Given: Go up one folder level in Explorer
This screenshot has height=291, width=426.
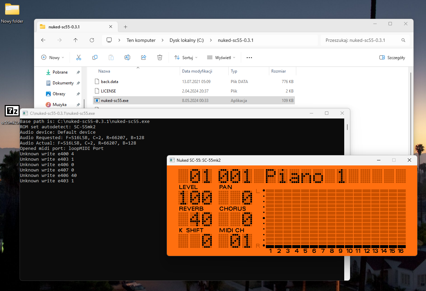Looking at the screenshot, I should pyautogui.click(x=76, y=40).
